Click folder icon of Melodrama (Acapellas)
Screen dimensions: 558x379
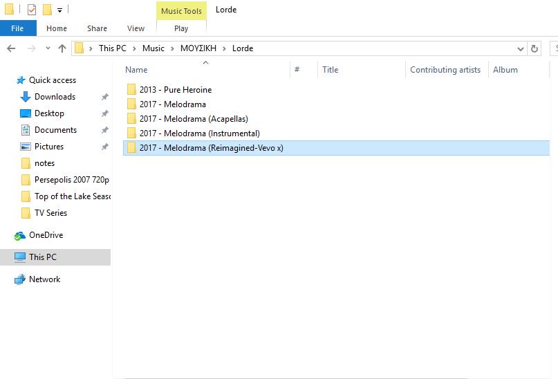pos(131,118)
